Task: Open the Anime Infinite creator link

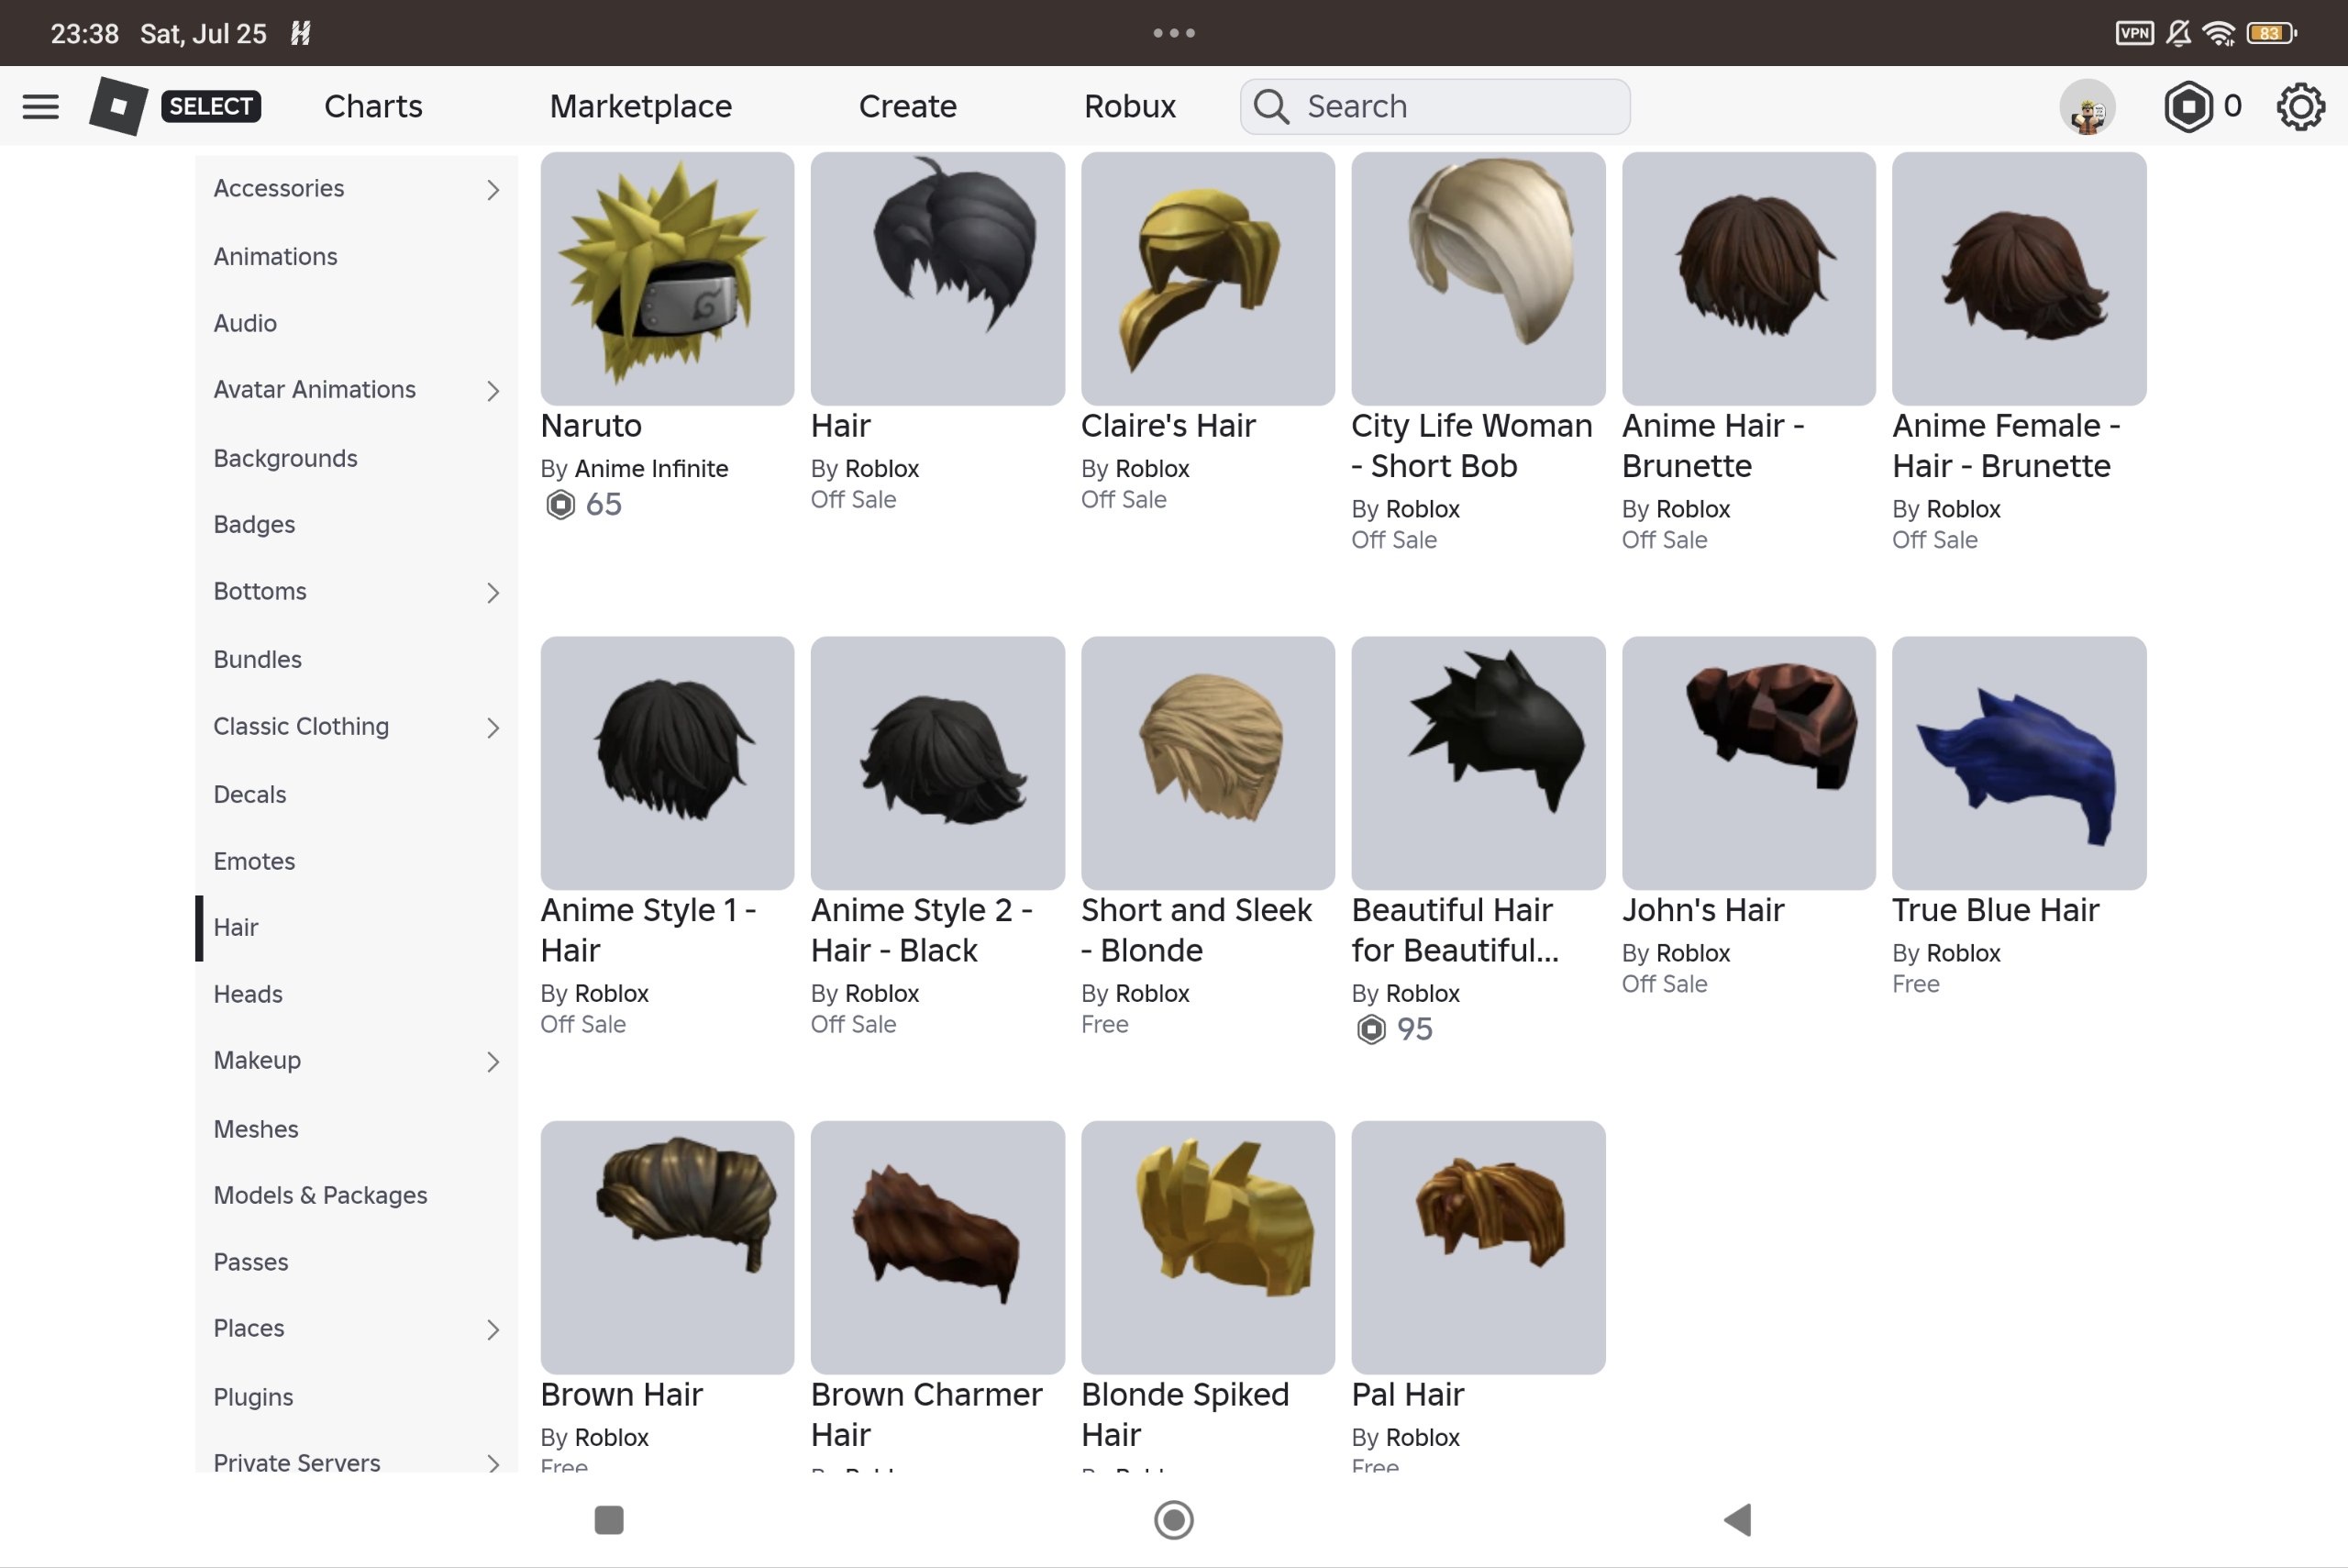Action: 650,468
